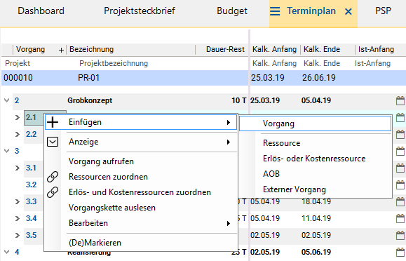
Task: Click the Anzeige dropdown box icon
Action: [x=53, y=142]
